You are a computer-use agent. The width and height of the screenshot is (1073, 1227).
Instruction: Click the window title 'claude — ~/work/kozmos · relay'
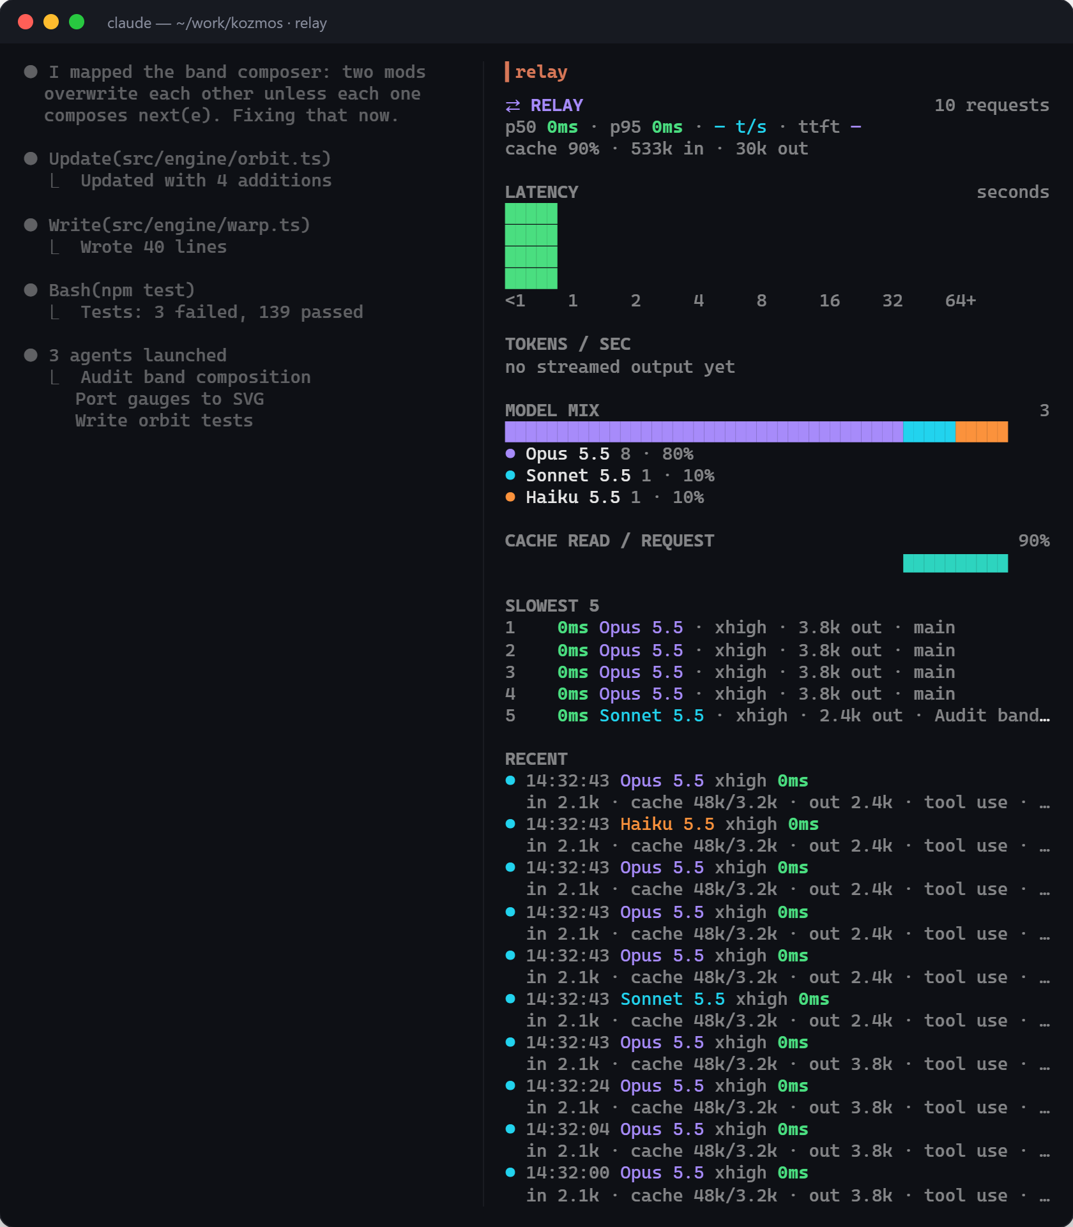pyautogui.click(x=217, y=23)
